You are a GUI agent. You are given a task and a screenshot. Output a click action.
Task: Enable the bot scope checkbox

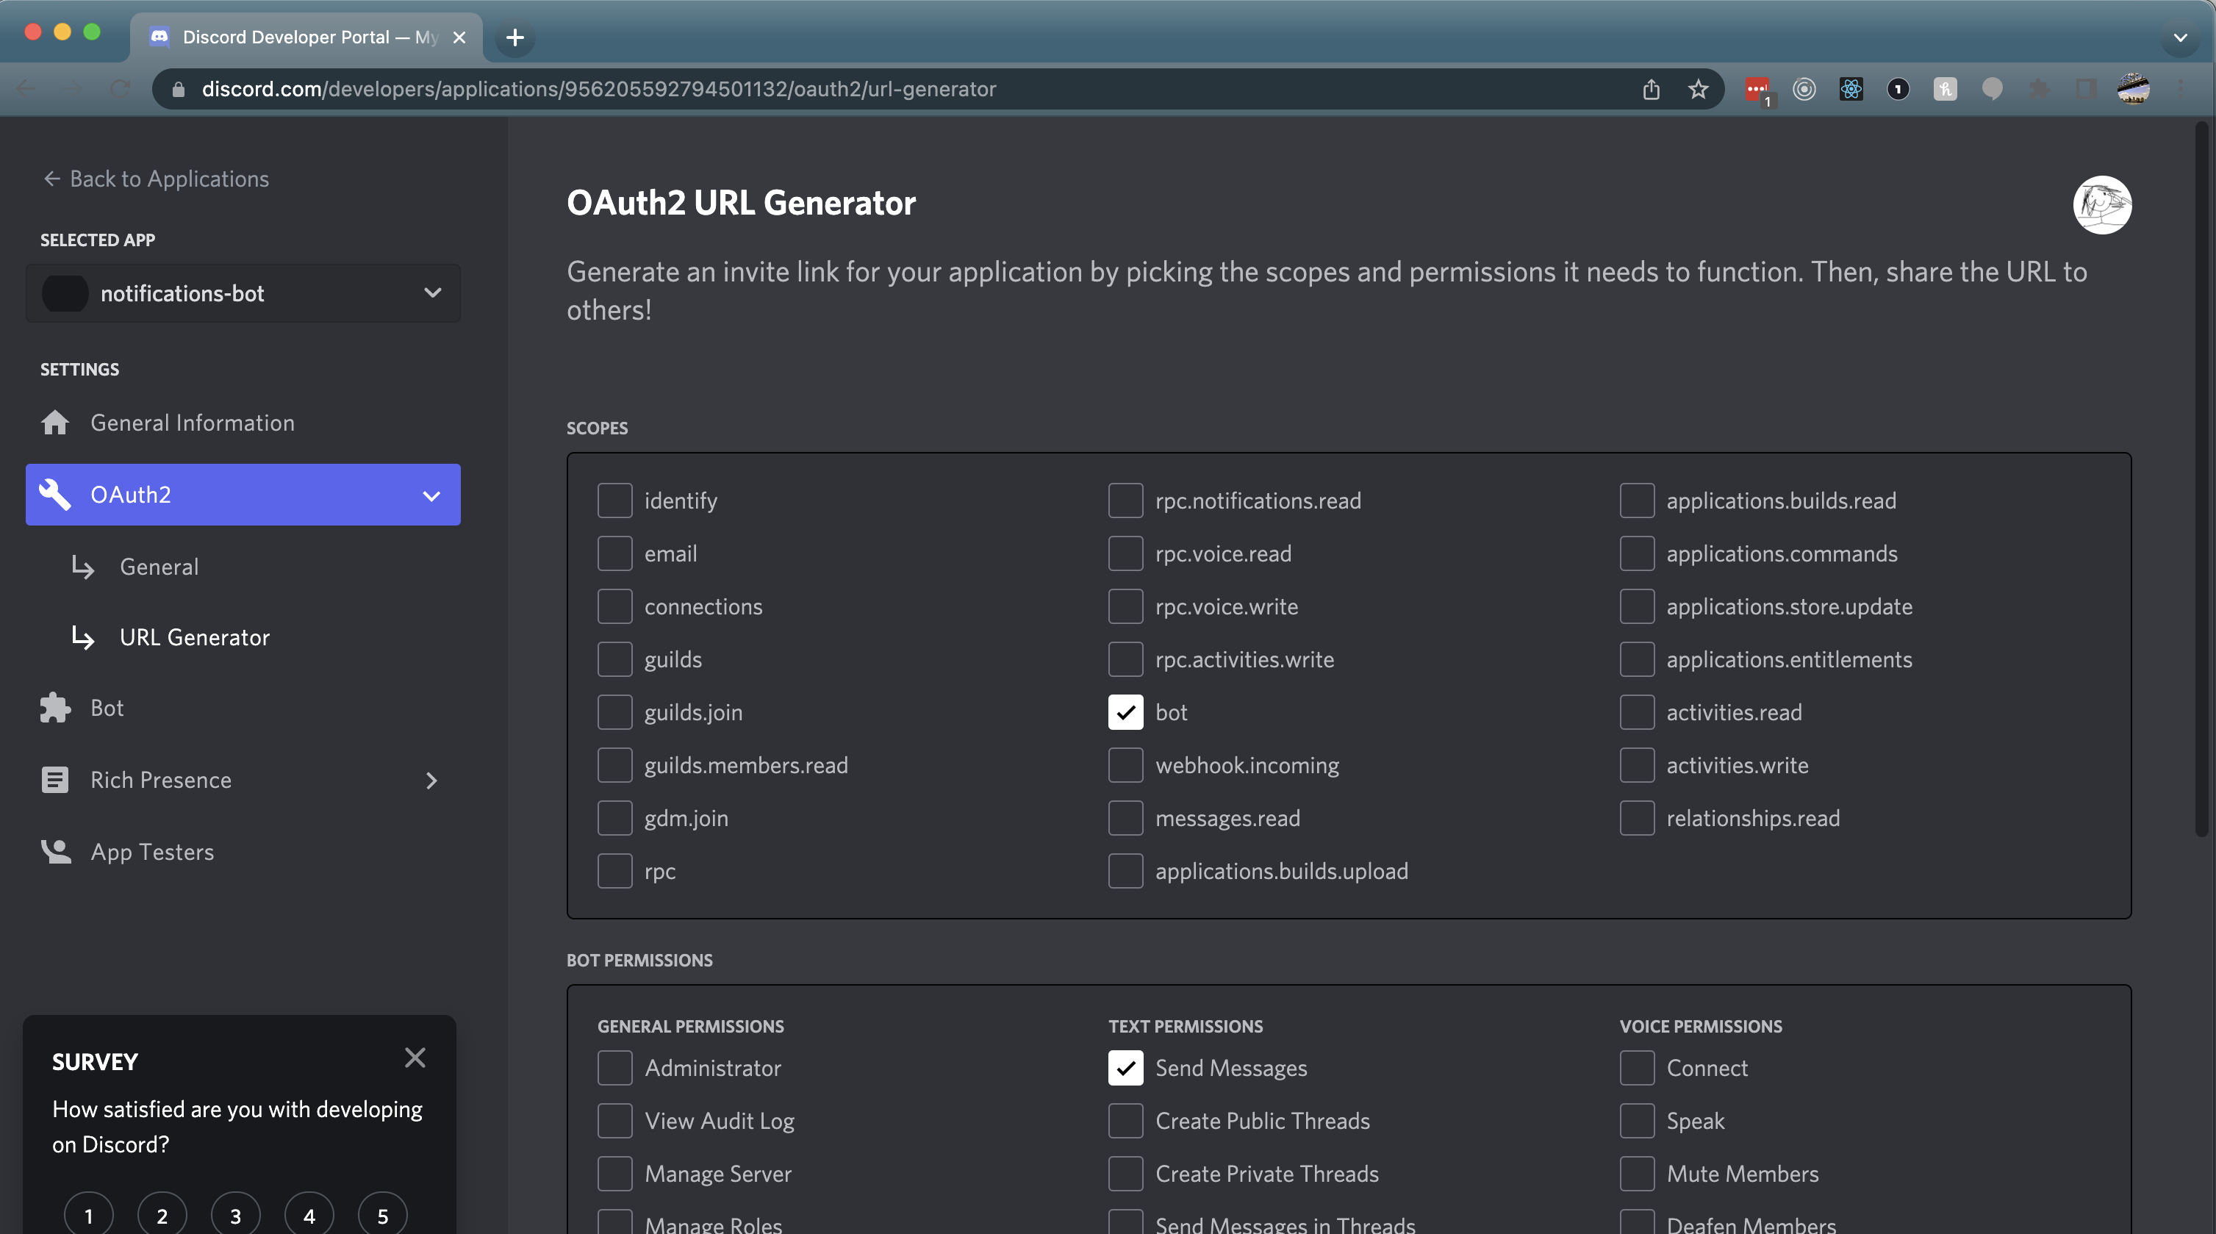pyautogui.click(x=1125, y=711)
